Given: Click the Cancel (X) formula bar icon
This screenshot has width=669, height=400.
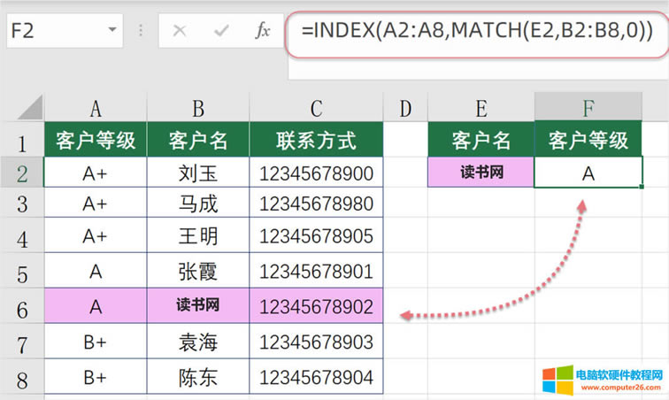Looking at the screenshot, I should point(181,31).
